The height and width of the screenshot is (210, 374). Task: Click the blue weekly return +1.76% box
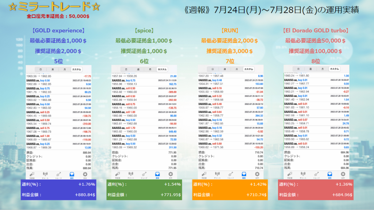[x=58, y=185]
